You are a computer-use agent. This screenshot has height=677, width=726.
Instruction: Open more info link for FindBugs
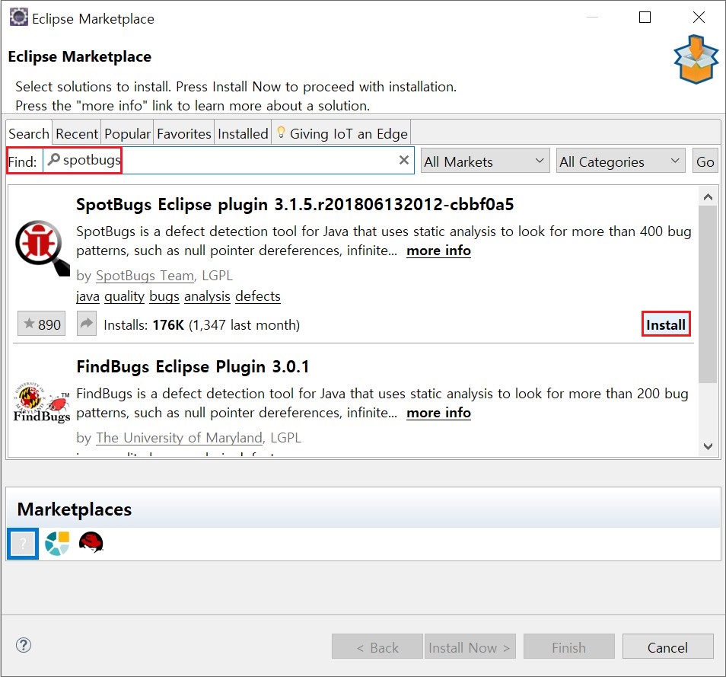pyautogui.click(x=438, y=413)
